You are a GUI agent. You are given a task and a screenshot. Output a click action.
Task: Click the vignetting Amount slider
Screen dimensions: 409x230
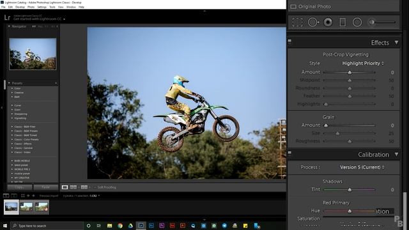350,72
